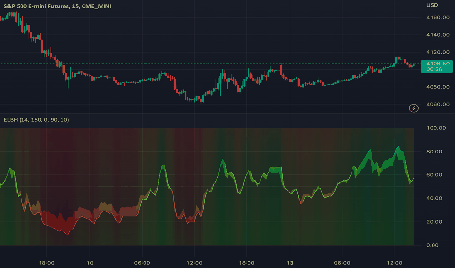Click the 4120.00 price axis label
The height and width of the screenshot is (268, 455).
(437, 52)
